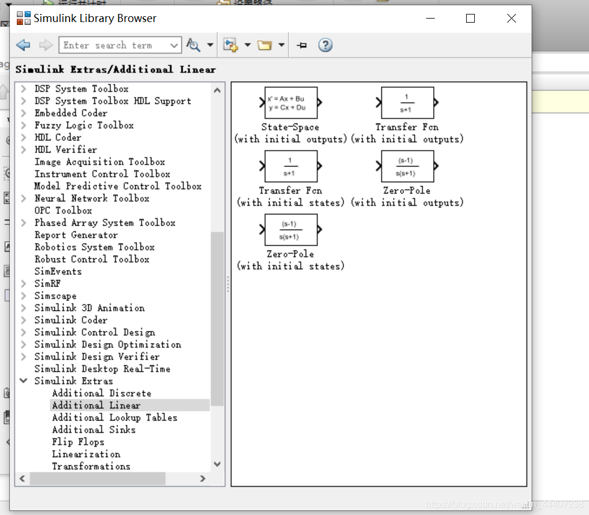Open help with the question mark icon
This screenshot has width=589, height=515.
[x=325, y=45]
